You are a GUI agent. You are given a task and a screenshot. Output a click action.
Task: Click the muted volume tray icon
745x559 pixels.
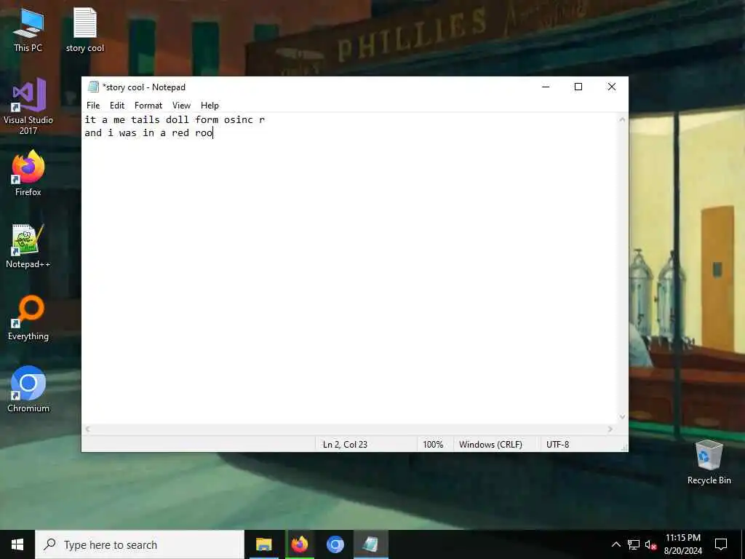[x=650, y=544]
